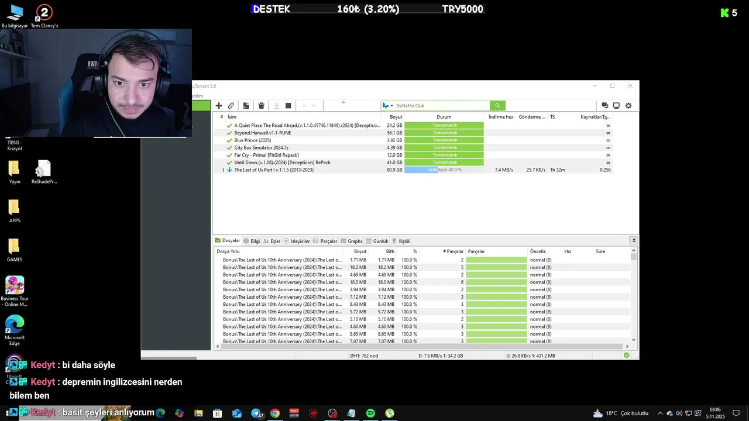Collapse the detail pane with double-chevron

[634, 240]
